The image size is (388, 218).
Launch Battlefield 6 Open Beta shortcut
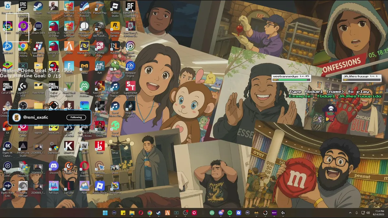tap(130, 9)
